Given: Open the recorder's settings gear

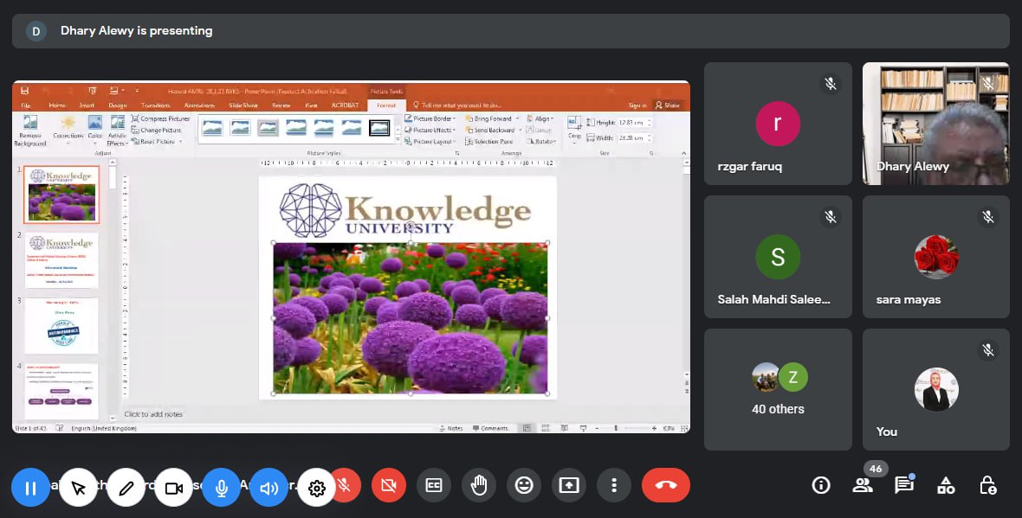Looking at the screenshot, I should point(317,488).
